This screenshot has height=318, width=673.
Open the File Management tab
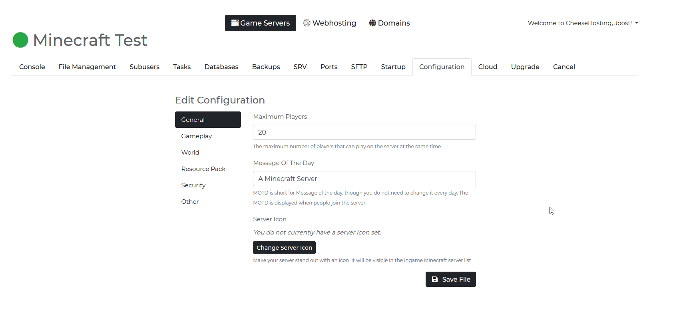coord(87,67)
